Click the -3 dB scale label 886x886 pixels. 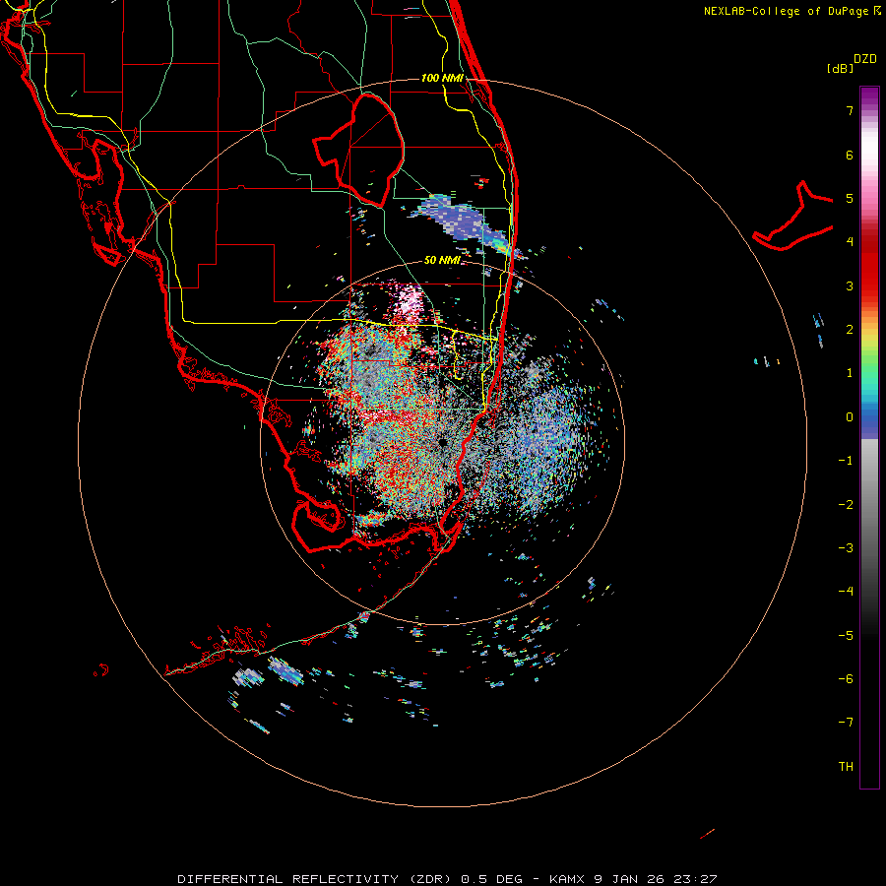[x=846, y=547]
